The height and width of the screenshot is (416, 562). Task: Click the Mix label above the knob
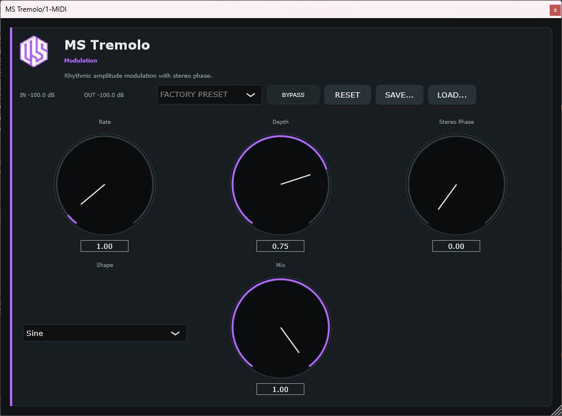[280, 265]
